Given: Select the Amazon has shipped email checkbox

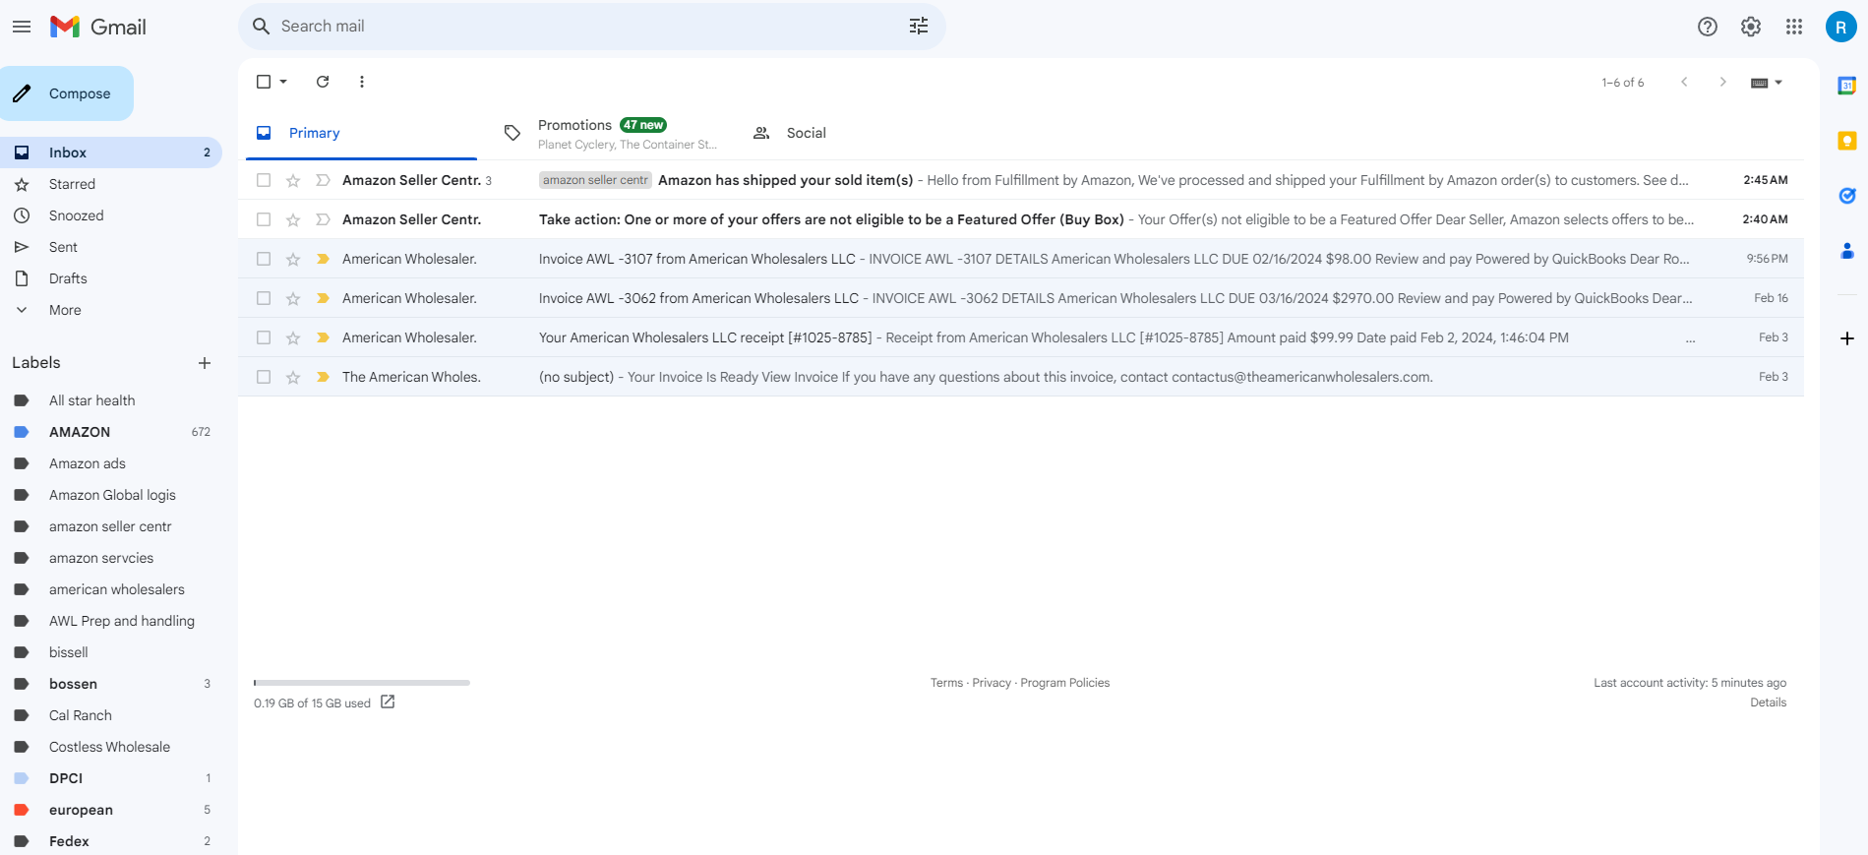Looking at the screenshot, I should [x=264, y=180].
